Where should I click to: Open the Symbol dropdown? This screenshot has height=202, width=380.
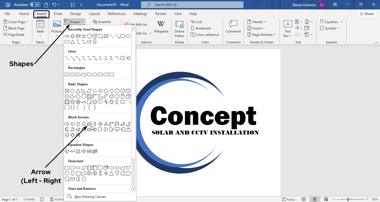click(330, 28)
